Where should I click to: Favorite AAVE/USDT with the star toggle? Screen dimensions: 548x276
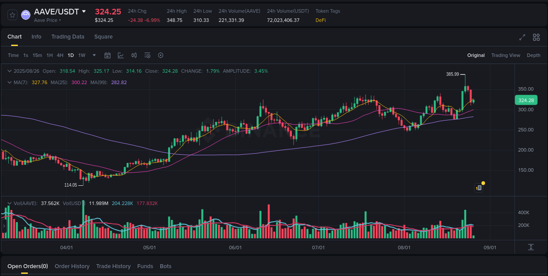(12, 14)
